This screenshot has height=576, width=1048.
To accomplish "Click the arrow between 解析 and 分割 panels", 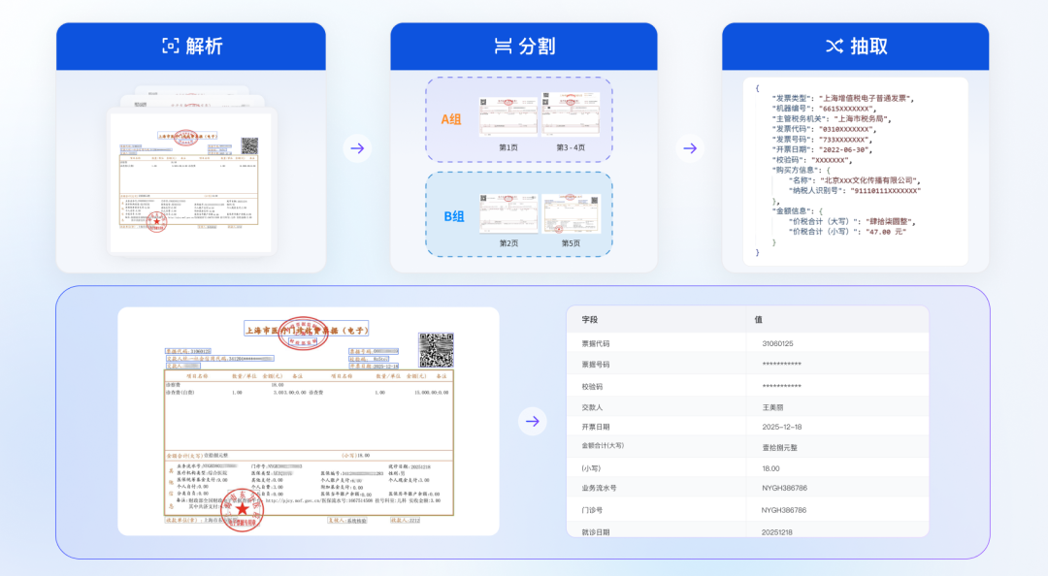I will coord(357,147).
